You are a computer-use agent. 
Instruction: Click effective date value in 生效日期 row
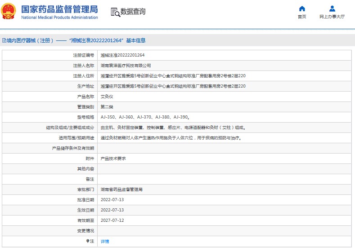(x=112, y=210)
